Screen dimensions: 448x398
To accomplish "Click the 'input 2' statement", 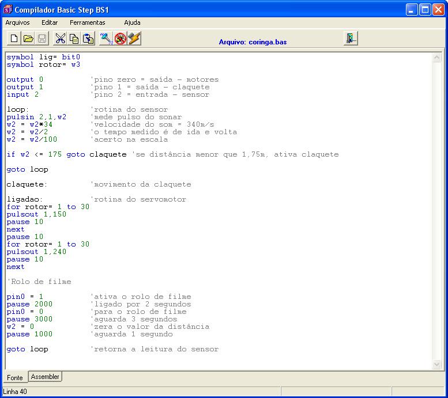I will pos(22,94).
